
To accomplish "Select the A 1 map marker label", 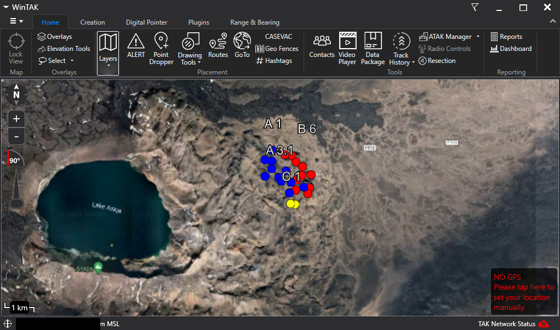I will coord(272,124).
